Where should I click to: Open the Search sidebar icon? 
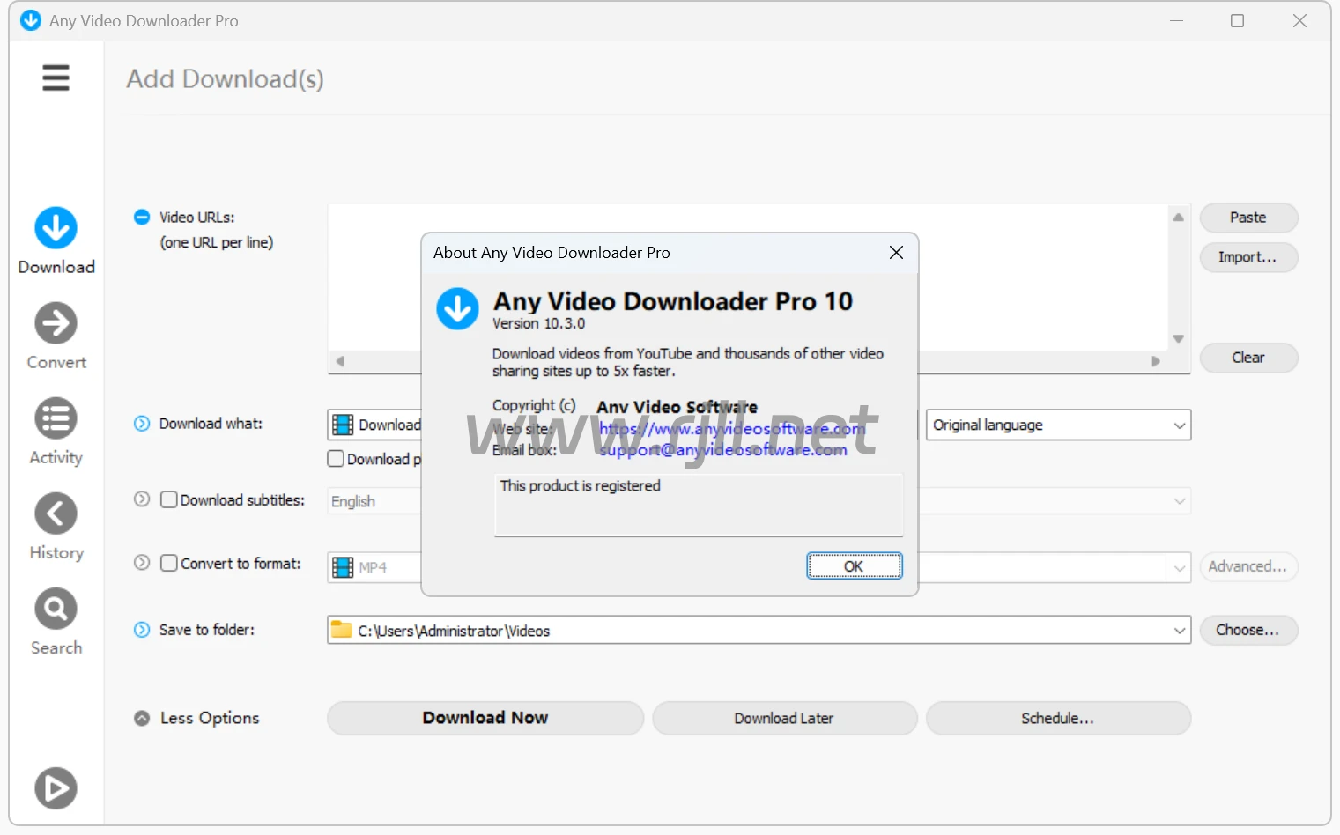56,610
